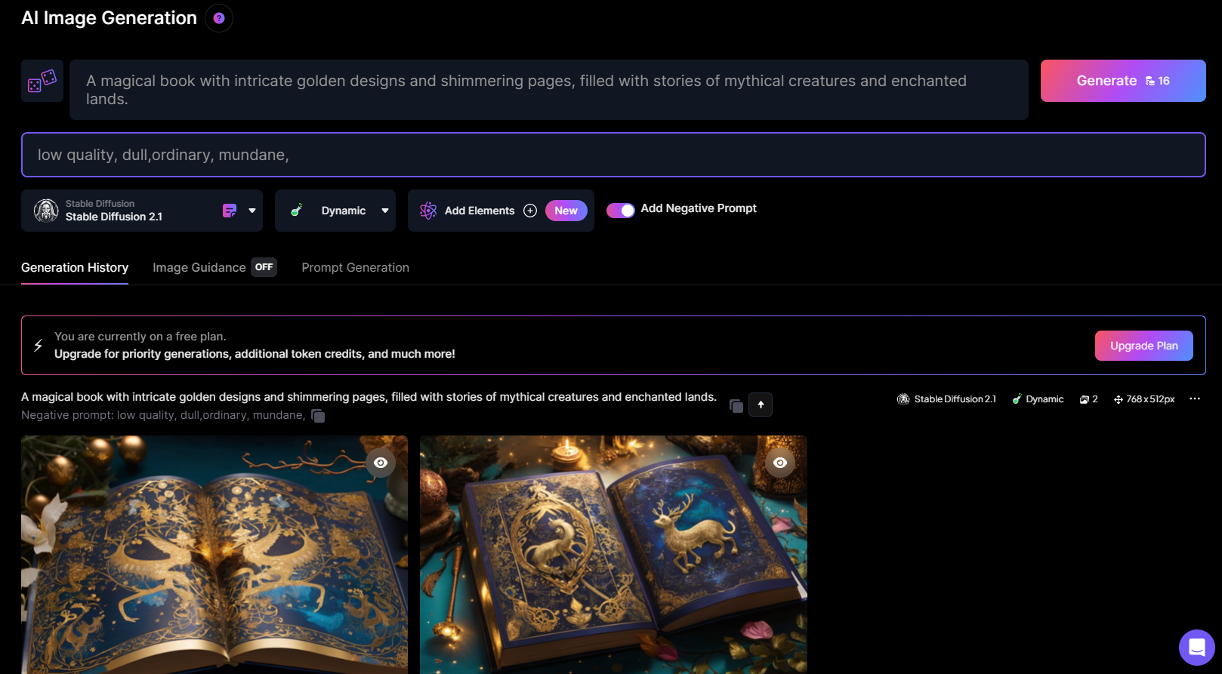Open the second generated book thumbnail

[613, 555]
